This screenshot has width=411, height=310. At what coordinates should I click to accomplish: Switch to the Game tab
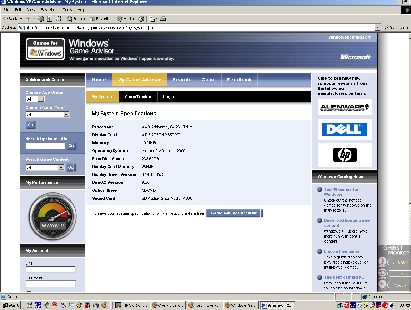coord(208,80)
